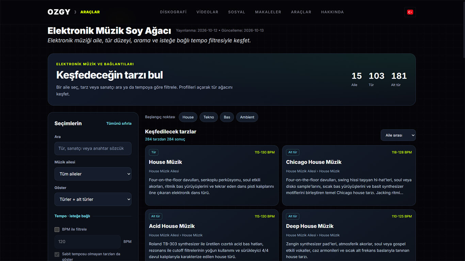Choose the House starting point chip

pos(188,117)
